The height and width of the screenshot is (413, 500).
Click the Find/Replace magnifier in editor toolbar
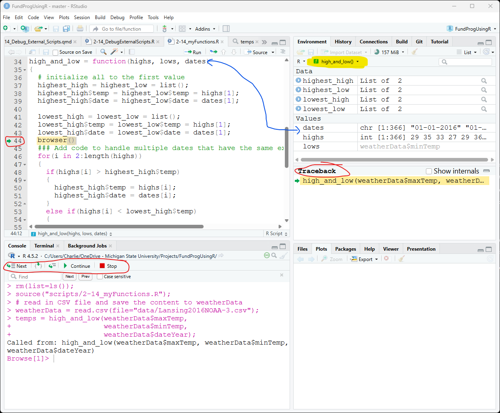103,52
